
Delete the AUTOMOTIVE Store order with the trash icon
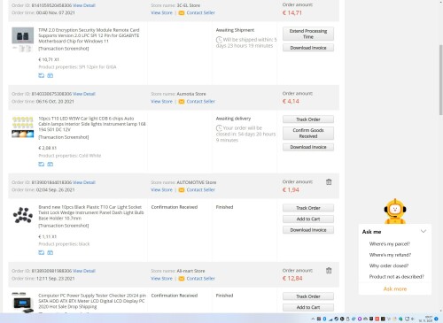click(x=329, y=182)
